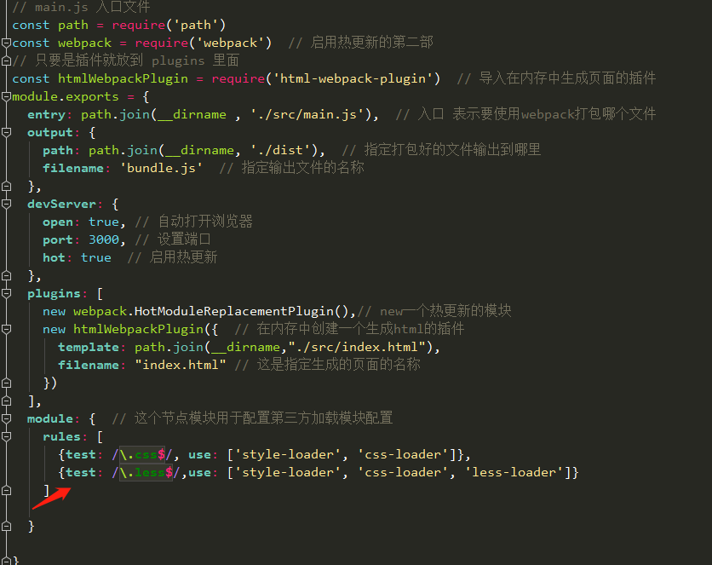The height and width of the screenshot is (565, 712).
Task: Click the comment '// 自动打开浏览器'
Action: tap(193, 222)
